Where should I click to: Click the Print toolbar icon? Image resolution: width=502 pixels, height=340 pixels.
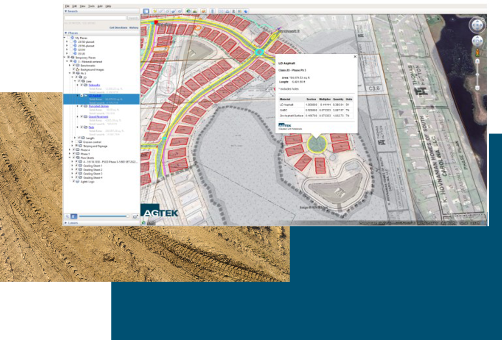tap(227, 11)
